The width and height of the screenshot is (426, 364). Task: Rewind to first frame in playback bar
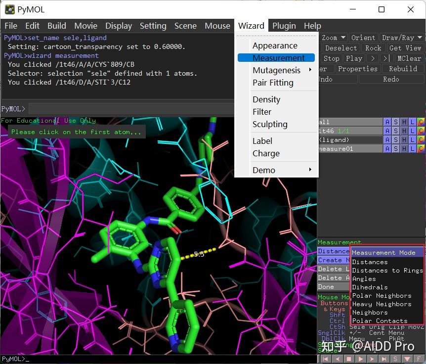coord(326,359)
